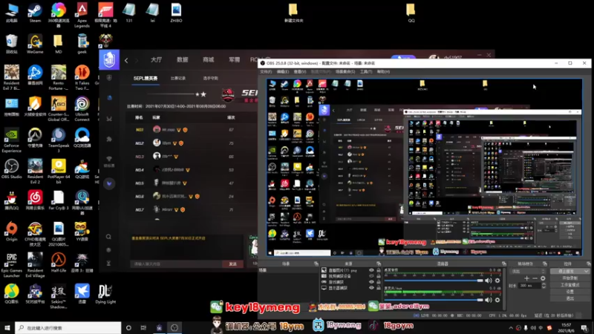
Task: Click the crossed swords icon in 5E sidebar
Action: [x=109, y=119]
